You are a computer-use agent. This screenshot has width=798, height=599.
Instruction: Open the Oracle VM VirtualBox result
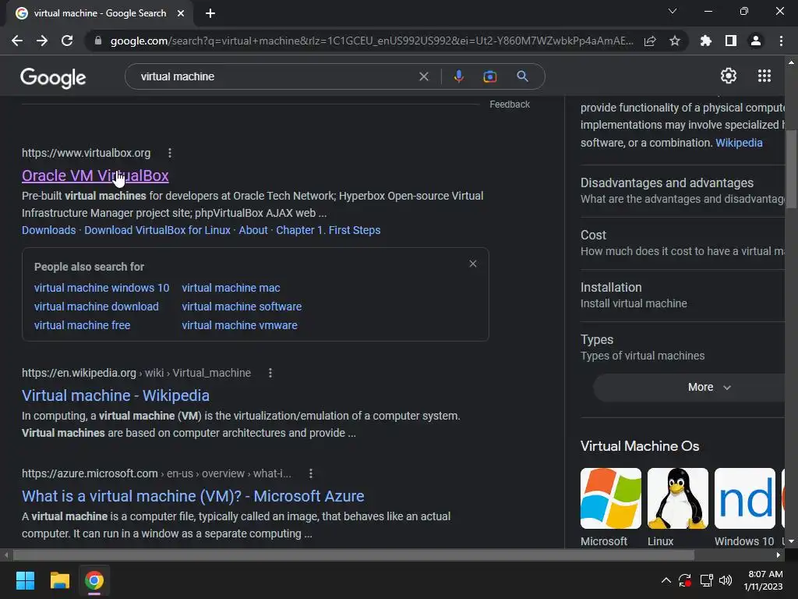click(x=95, y=175)
